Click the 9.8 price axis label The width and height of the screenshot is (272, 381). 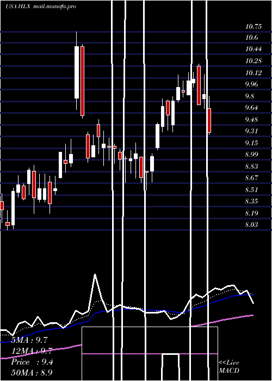tap(250, 96)
